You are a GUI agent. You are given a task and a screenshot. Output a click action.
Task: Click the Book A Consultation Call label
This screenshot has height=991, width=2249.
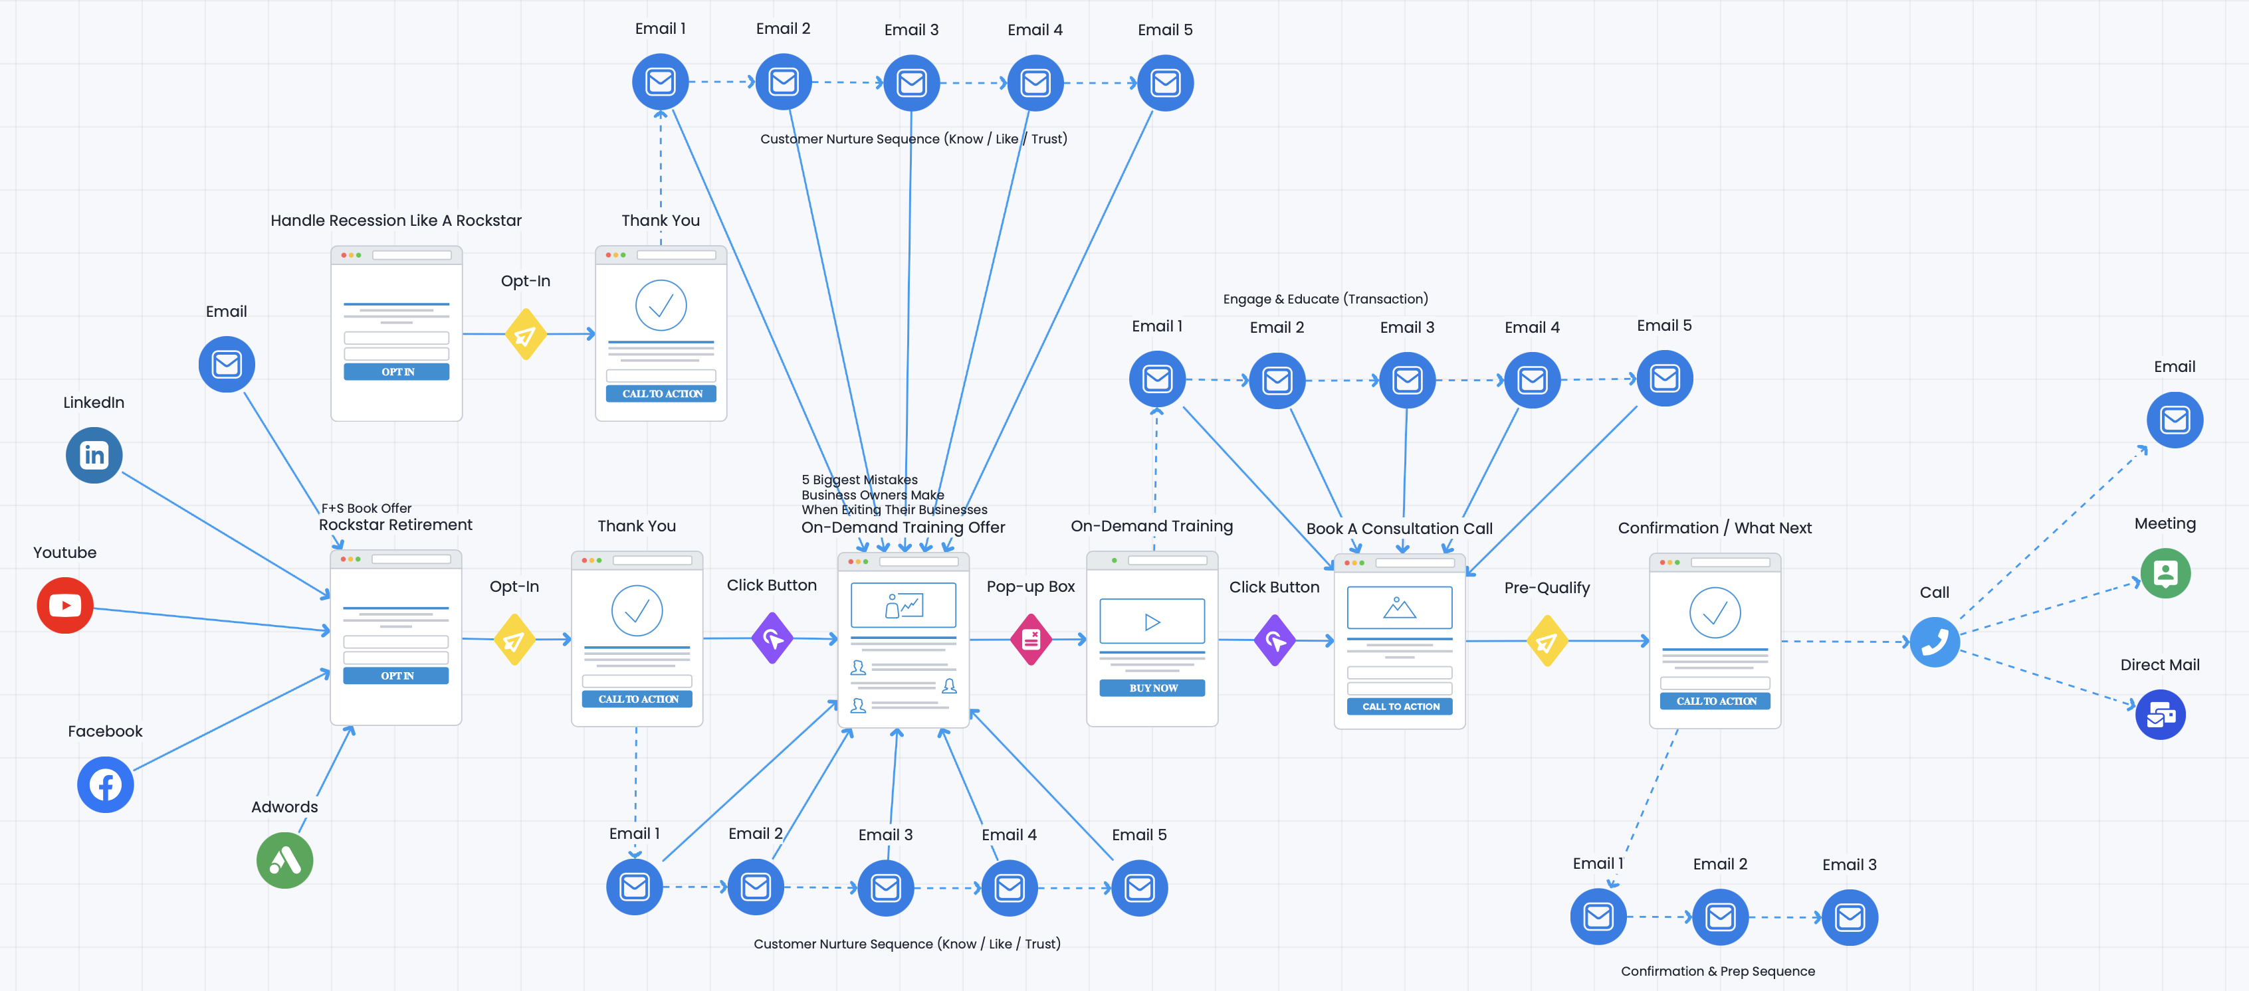tap(1398, 529)
